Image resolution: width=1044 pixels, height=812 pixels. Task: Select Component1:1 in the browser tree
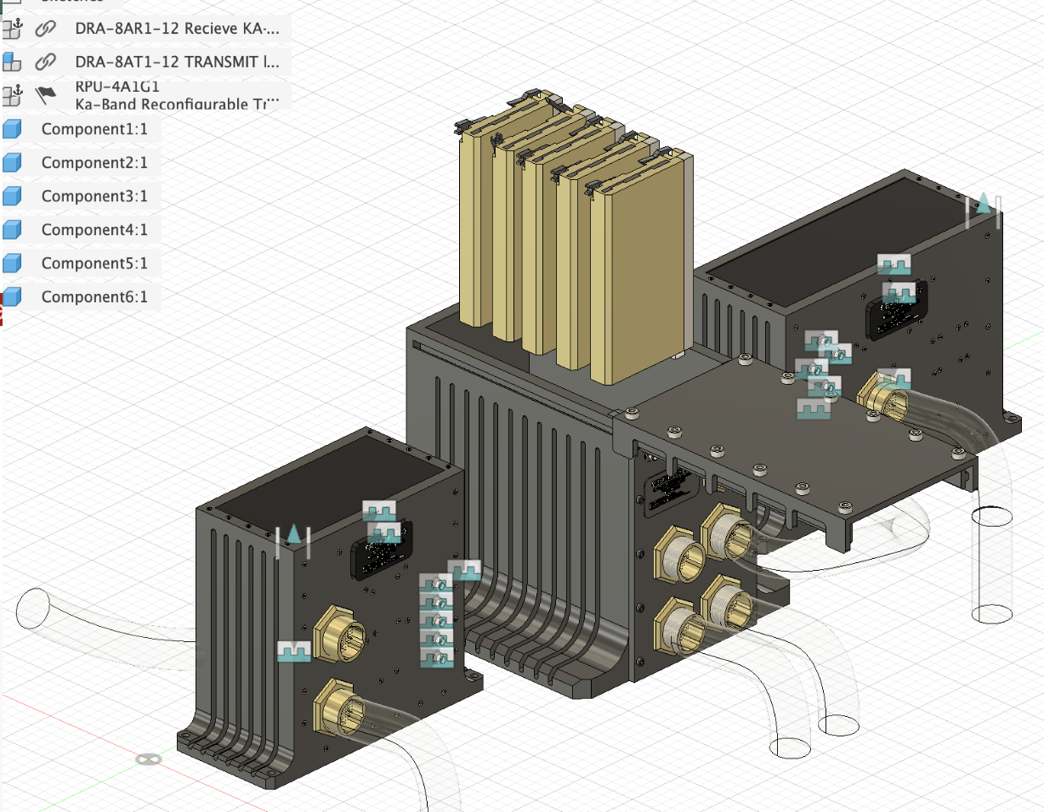[81, 129]
